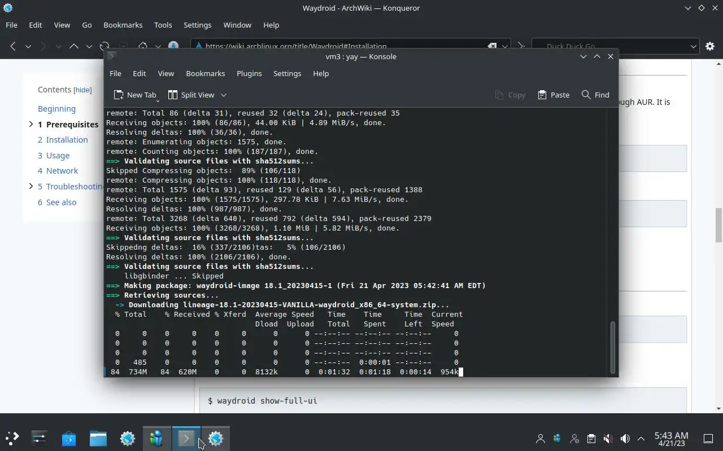Open the messenger tray icon
This screenshot has height=451, width=723.
click(x=558, y=439)
